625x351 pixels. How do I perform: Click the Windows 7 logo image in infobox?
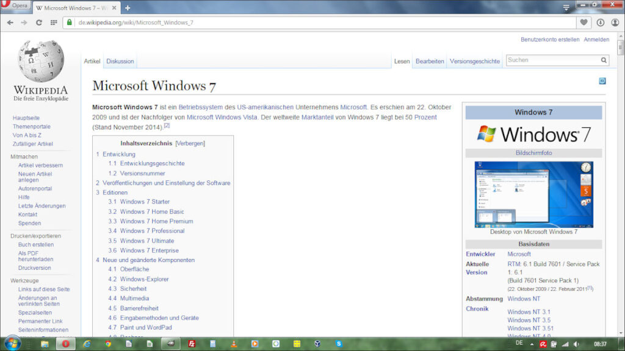[533, 135]
